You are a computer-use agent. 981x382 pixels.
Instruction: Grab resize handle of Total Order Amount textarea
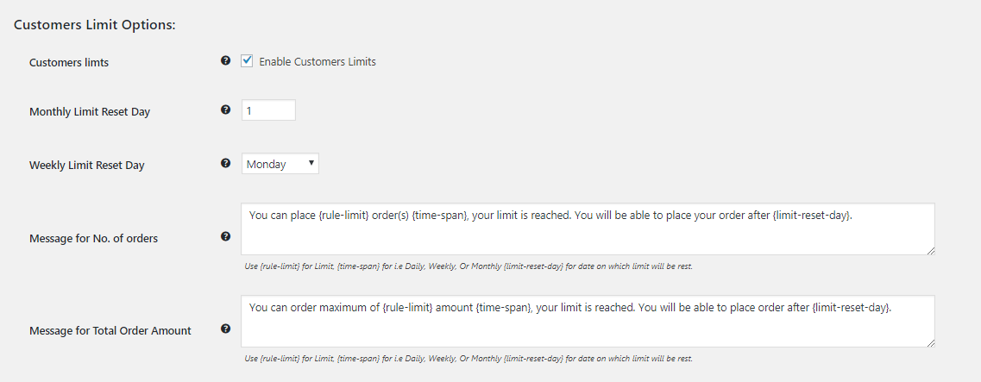tap(930, 342)
